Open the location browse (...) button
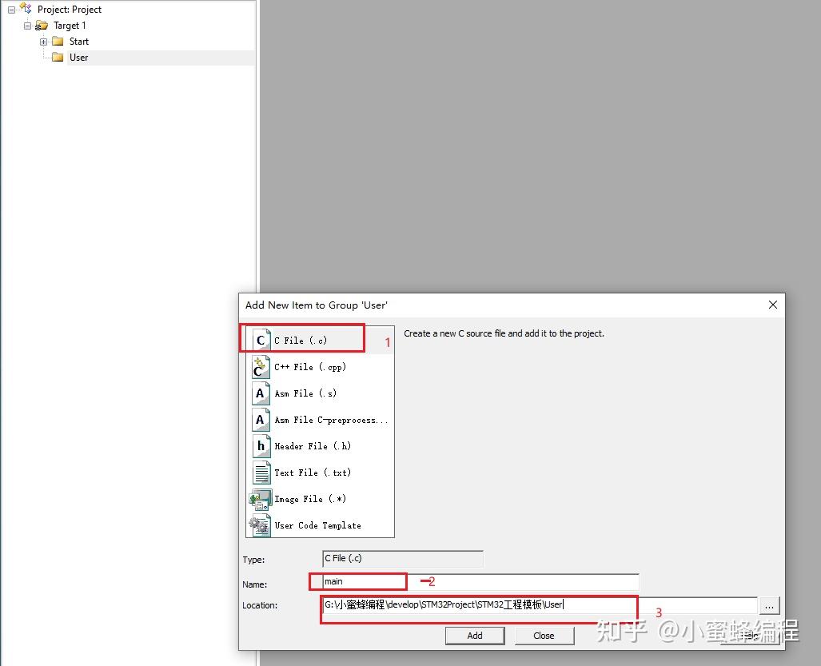This screenshot has width=821, height=666. (x=769, y=606)
